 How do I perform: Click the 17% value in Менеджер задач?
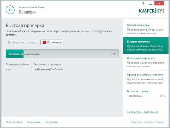tap(162, 96)
